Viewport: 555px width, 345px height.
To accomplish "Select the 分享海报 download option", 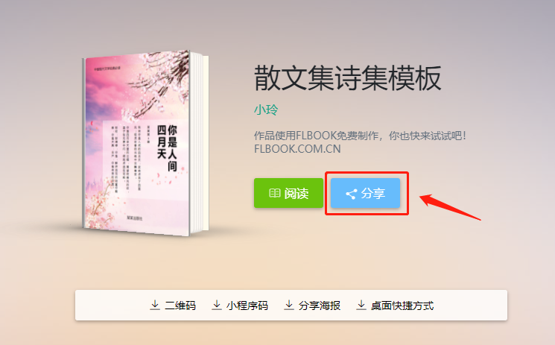I will pyautogui.click(x=320, y=306).
